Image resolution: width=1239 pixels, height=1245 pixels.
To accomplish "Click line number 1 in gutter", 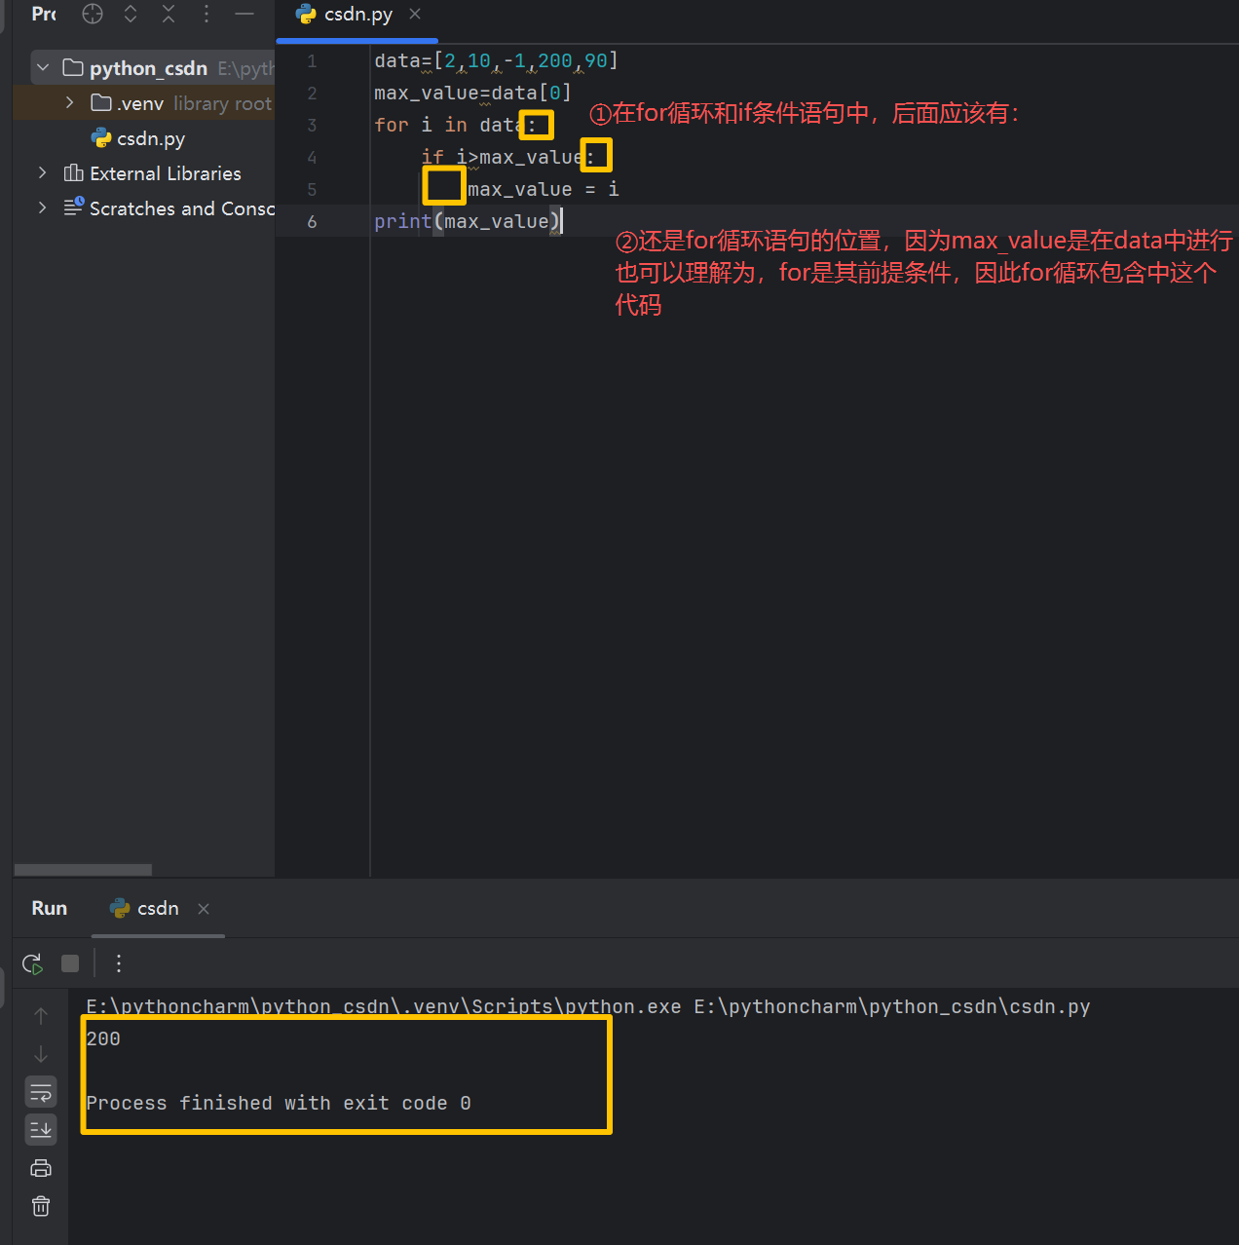I will click(x=312, y=60).
